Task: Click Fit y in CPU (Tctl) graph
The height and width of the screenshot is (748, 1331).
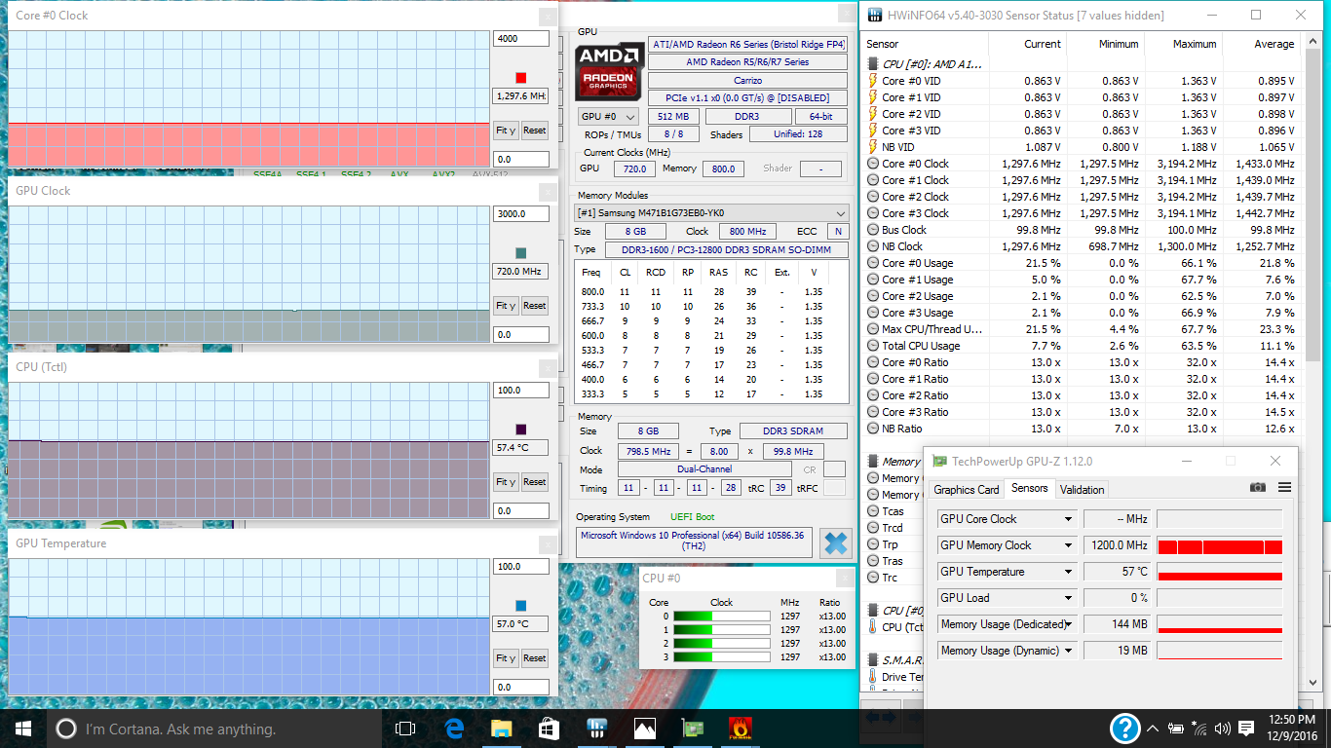Action: (506, 482)
